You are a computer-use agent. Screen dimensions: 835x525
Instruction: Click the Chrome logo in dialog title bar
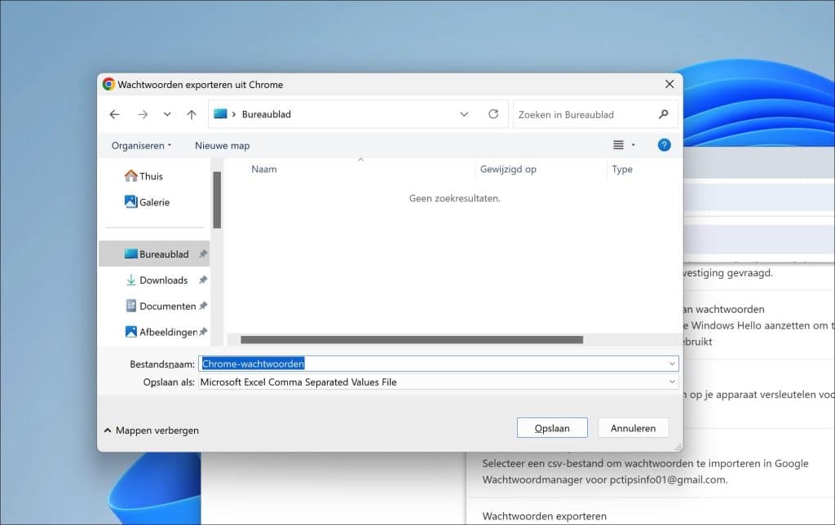pyautogui.click(x=108, y=84)
